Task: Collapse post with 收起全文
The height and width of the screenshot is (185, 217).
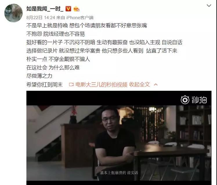Action: click(140, 84)
